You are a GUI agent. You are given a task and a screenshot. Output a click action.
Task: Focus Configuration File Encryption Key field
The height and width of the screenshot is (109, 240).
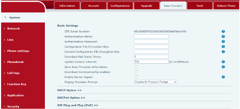pyautogui.click(x=151, y=46)
